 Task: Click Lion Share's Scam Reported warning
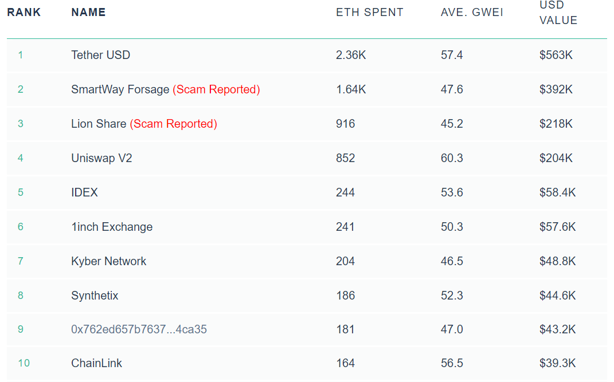(173, 124)
